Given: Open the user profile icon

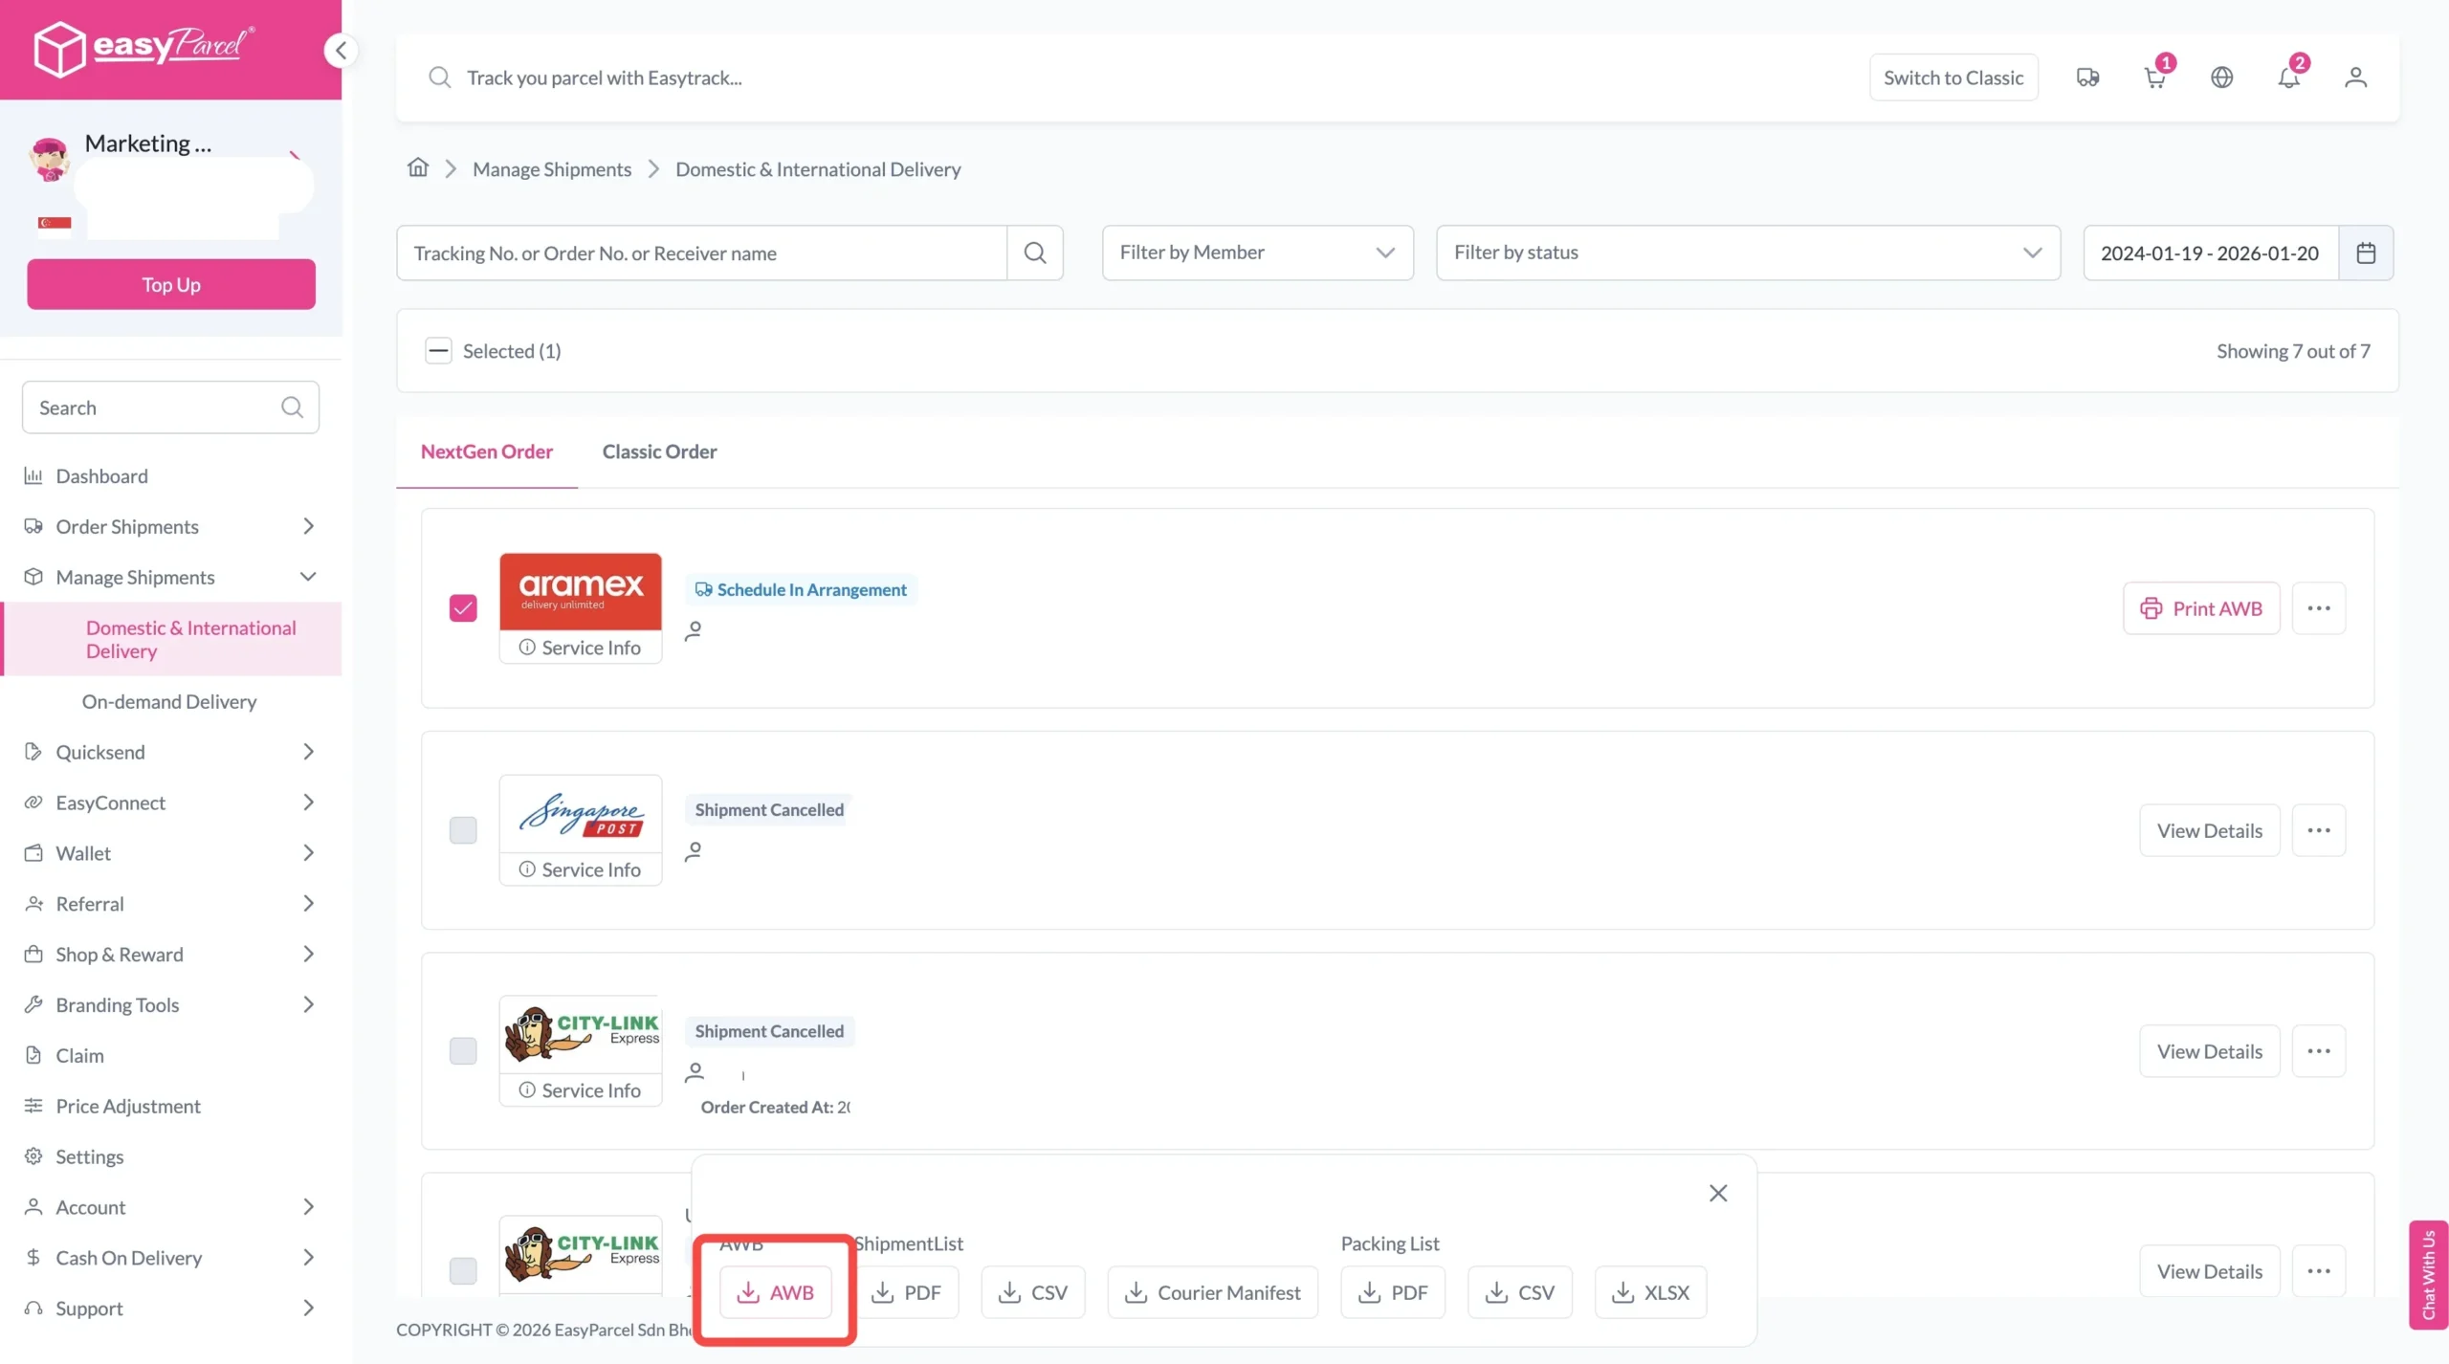Looking at the screenshot, I should coord(2355,77).
